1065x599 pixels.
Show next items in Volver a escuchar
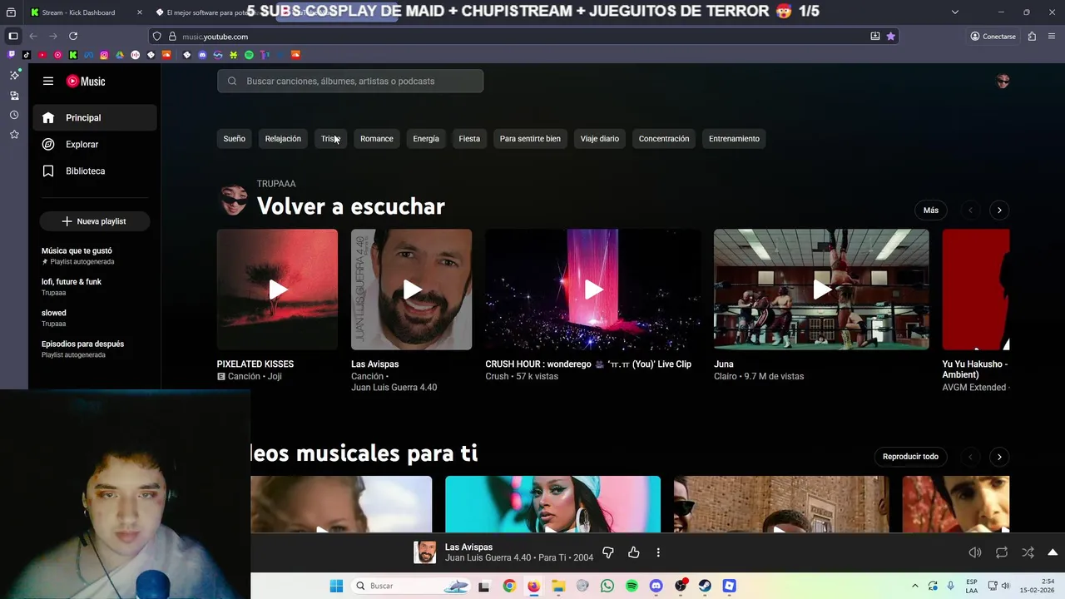[x=999, y=210]
